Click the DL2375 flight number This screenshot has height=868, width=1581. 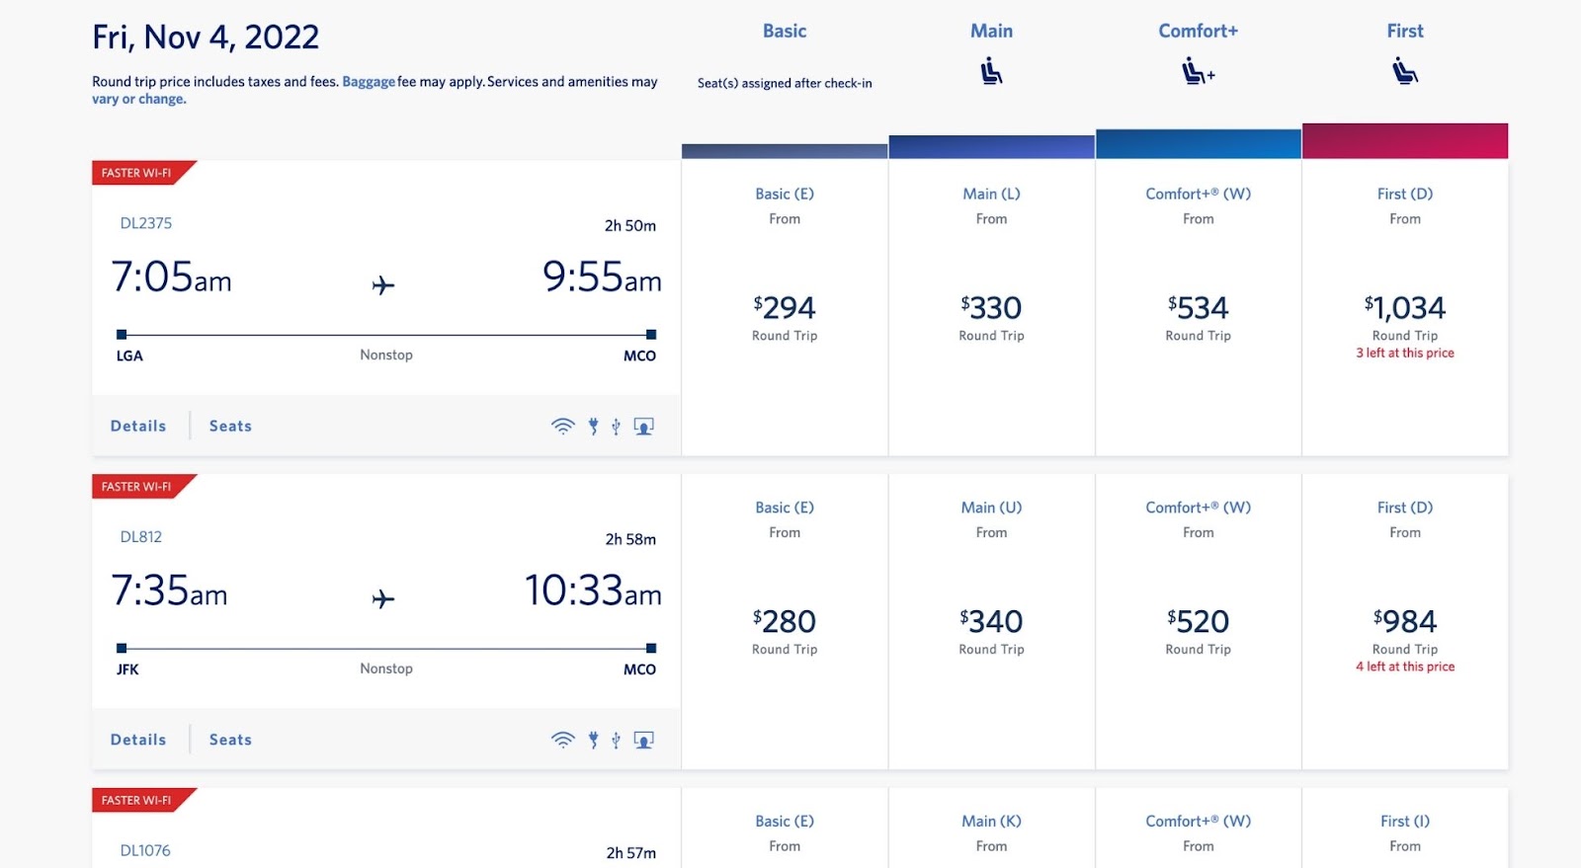[x=146, y=223]
